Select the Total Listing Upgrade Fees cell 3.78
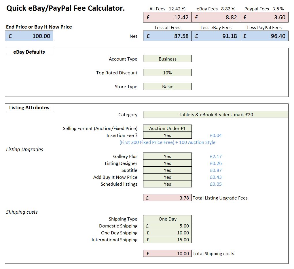Screen dimensions: 294x269 point(167,198)
